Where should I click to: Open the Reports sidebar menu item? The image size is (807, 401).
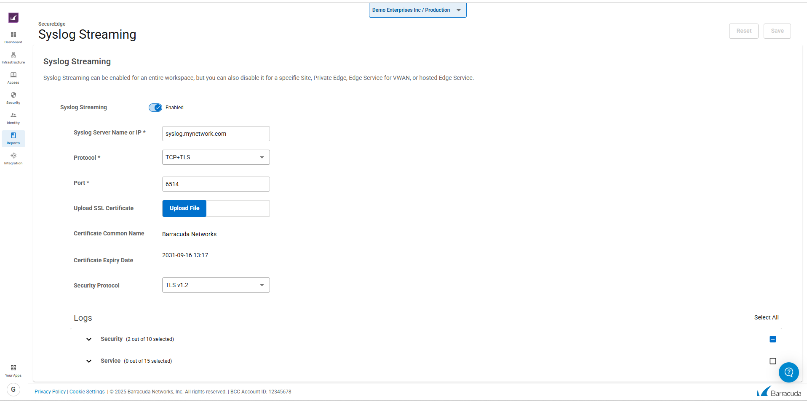(x=13, y=138)
